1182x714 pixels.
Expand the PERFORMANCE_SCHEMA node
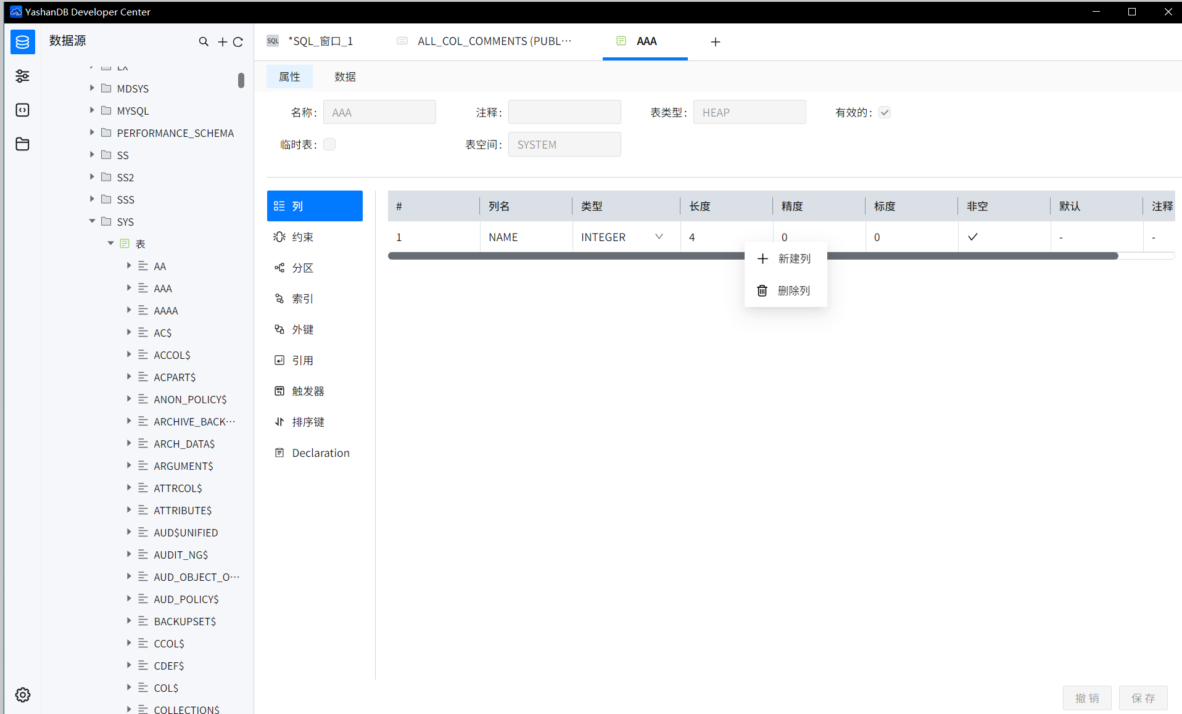pos(92,133)
